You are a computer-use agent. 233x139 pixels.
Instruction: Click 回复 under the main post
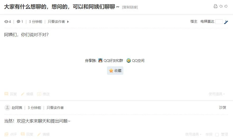coord(11,94)
